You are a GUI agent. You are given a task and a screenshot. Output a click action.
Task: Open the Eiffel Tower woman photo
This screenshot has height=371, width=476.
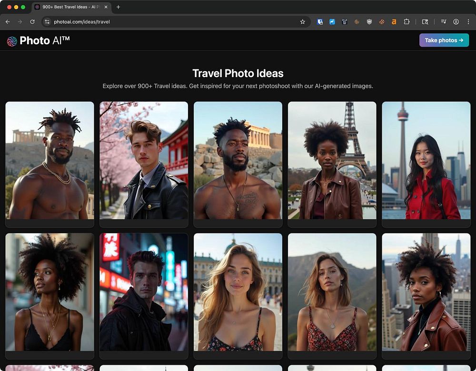[332, 160]
